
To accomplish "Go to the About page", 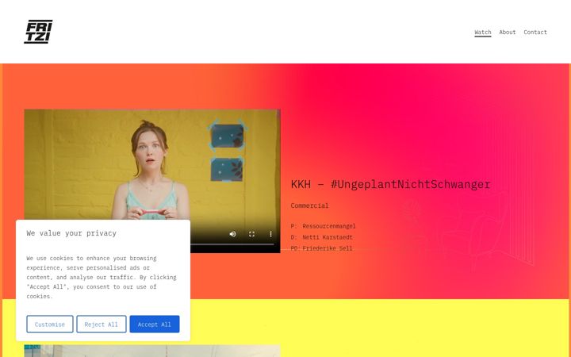I will (508, 32).
